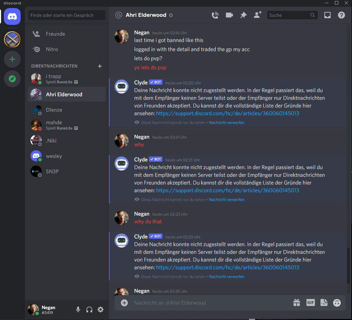Screen dimensions: 352x320
Task: Deafen with headphones icon
Action: tap(89, 309)
